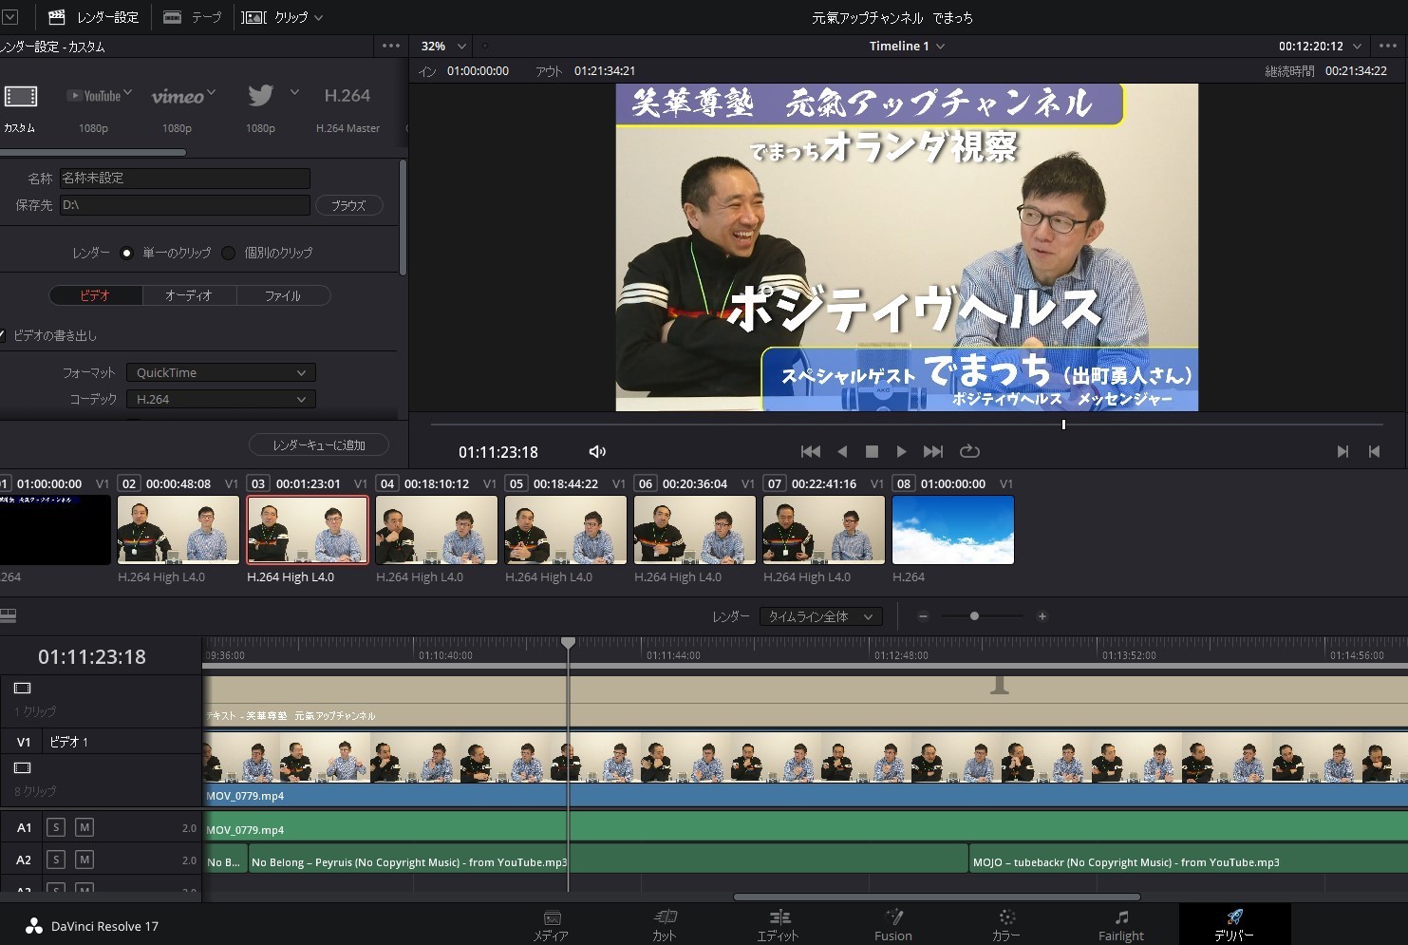Enable the ビデオの書き出し checkbox
The image size is (1408, 945).
pos(4,335)
